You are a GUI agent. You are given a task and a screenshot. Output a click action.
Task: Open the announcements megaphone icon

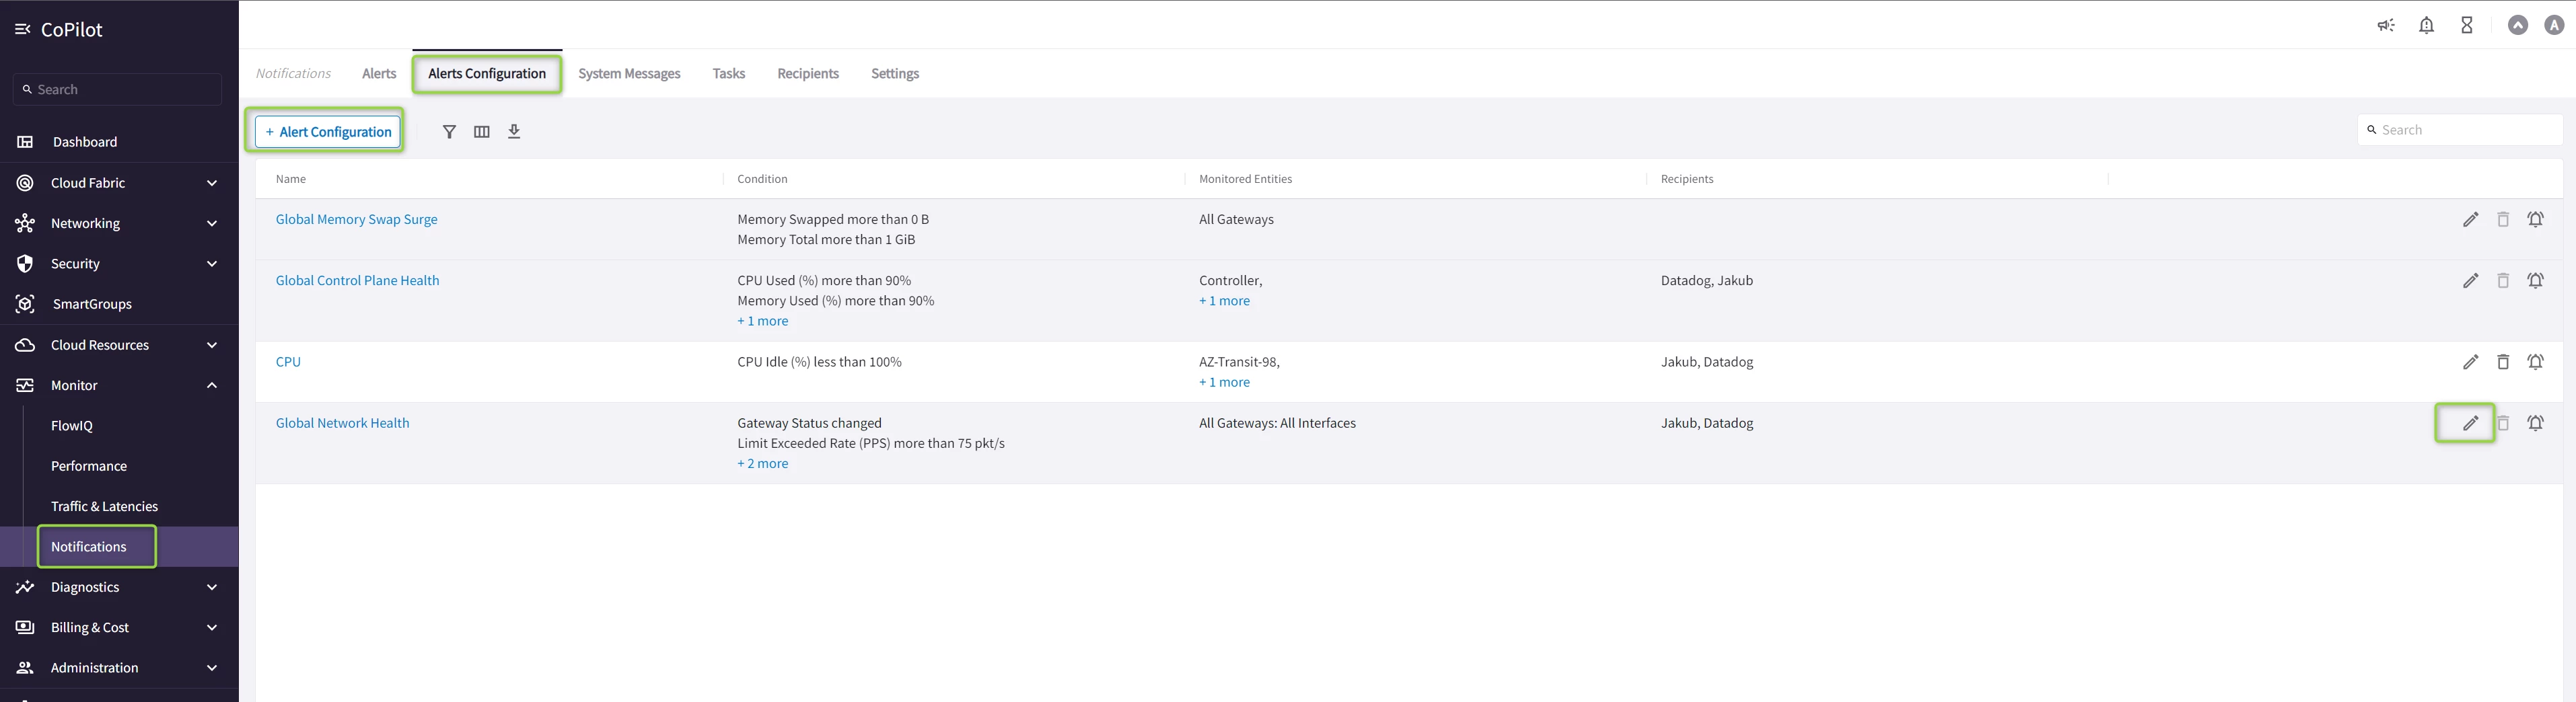click(x=2386, y=26)
